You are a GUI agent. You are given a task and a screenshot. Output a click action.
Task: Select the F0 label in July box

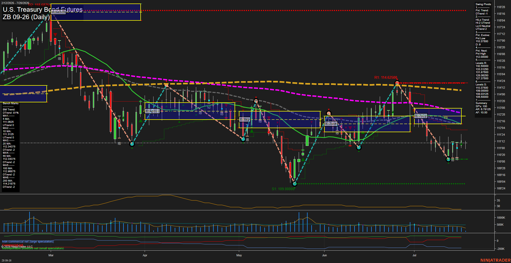[x=446, y=118]
